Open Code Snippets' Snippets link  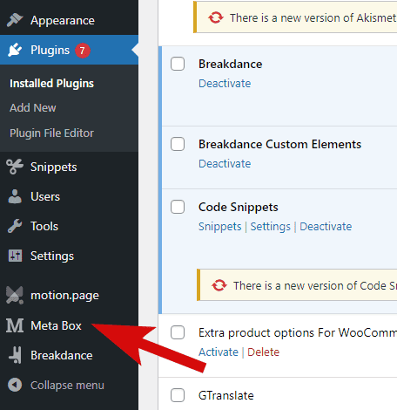tap(220, 227)
